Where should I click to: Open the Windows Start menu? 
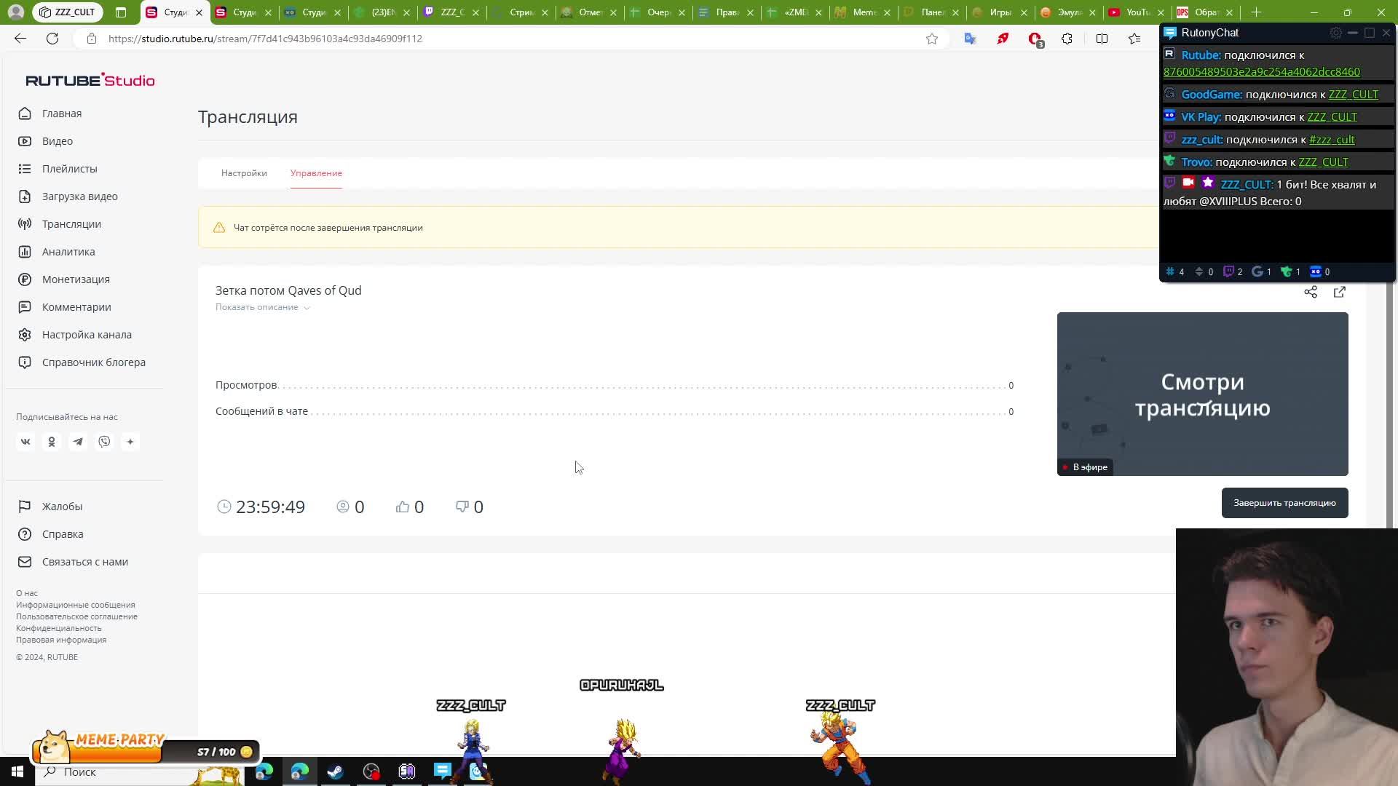17,771
